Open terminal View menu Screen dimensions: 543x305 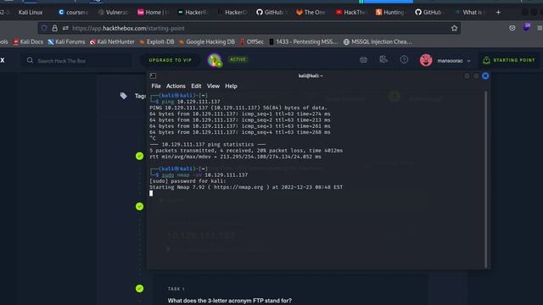(x=213, y=86)
